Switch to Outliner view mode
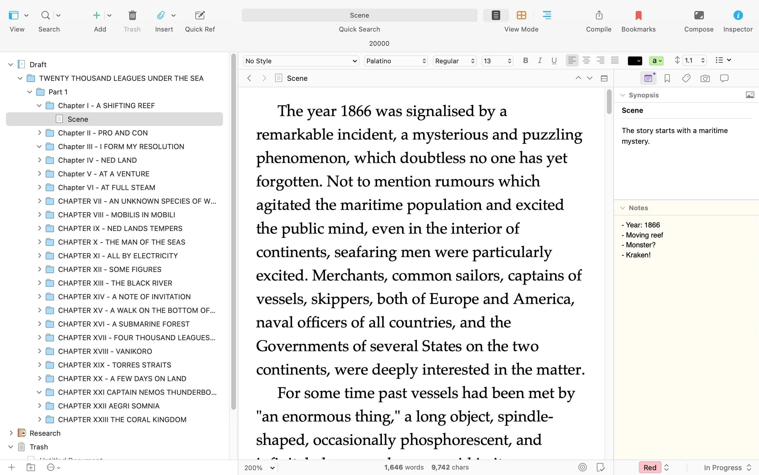The height and width of the screenshot is (475, 759). (x=546, y=15)
